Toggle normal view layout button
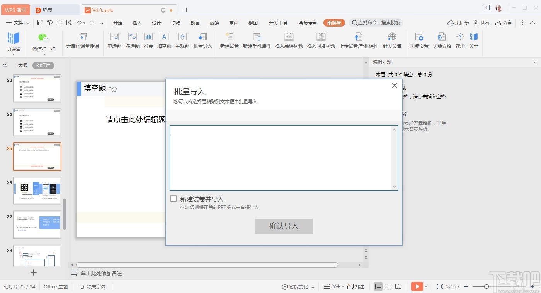 [378, 286]
